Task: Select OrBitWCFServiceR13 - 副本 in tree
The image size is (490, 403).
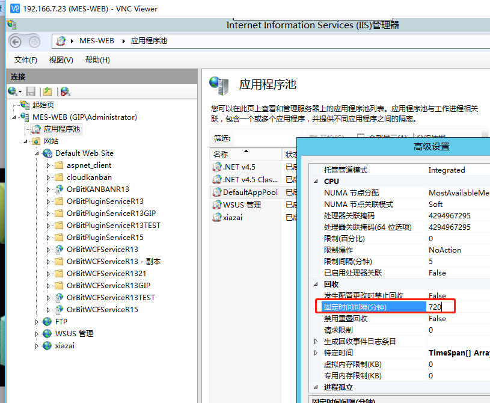Action: (114, 262)
